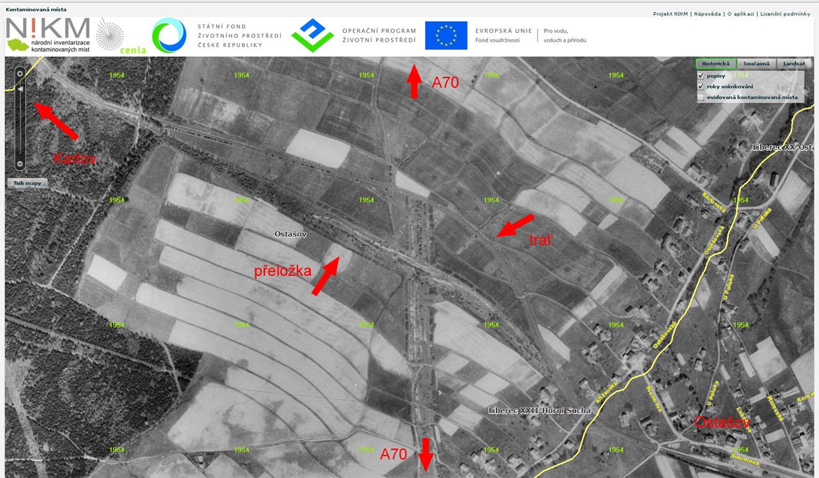Click the zoom in plus button
The height and width of the screenshot is (478, 819).
pos(20,74)
